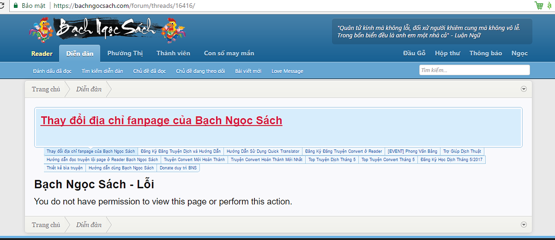The image size is (555, 240).
Task: Click the Bạch Ngọc Sách logo
Action: click(107, 29)
